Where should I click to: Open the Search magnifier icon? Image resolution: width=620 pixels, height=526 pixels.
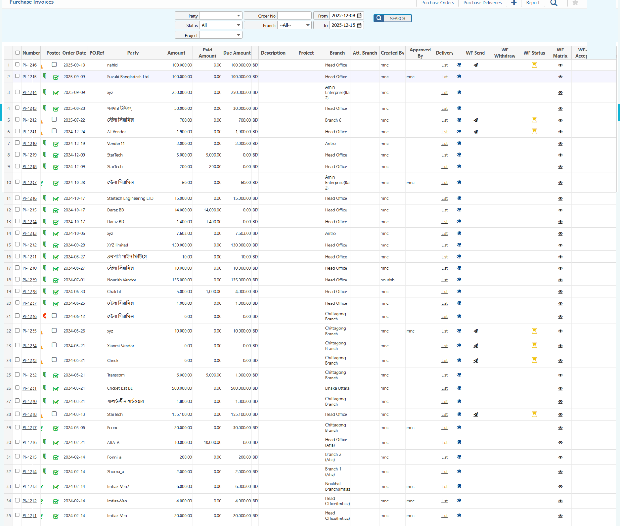click(x=379, y=18)
